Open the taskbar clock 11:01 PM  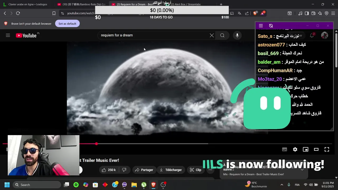(x=328, y=185)
